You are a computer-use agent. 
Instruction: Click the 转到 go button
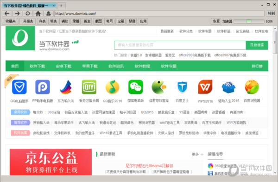pos(271,13)
